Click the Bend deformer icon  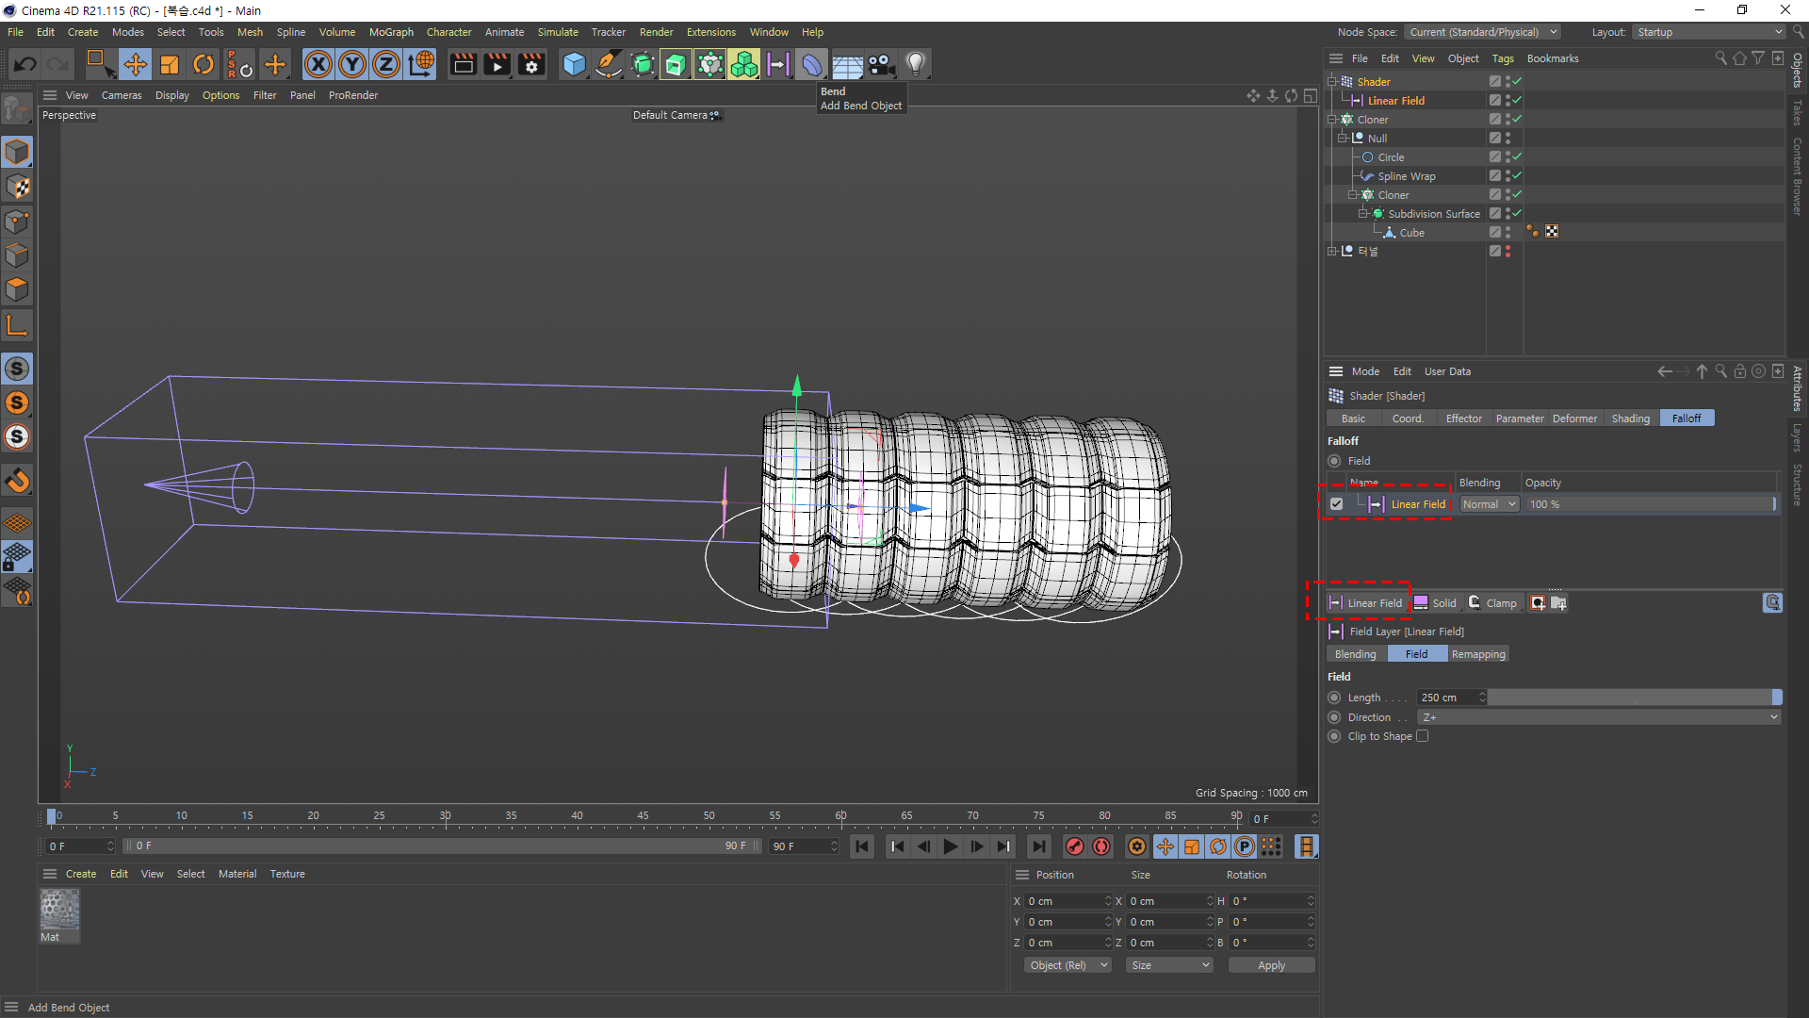tap(811, 64)
